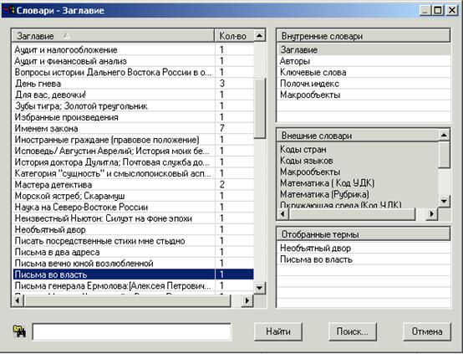Click the right arrow of the Внешние словари horizontal scrollbar
463x354 pixels.
click(x=432, y=213)
